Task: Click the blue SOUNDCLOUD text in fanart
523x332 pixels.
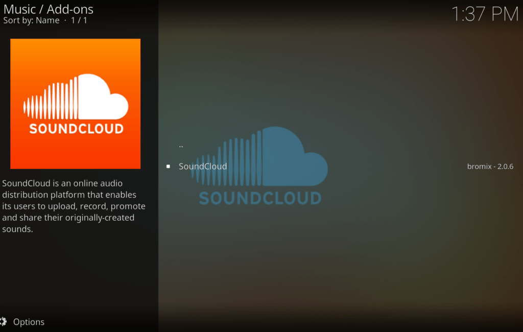Action: [260, 198]
